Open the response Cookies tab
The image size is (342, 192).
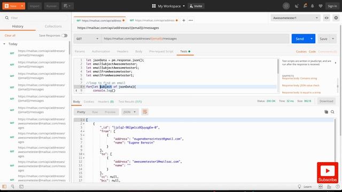point(89,102)
